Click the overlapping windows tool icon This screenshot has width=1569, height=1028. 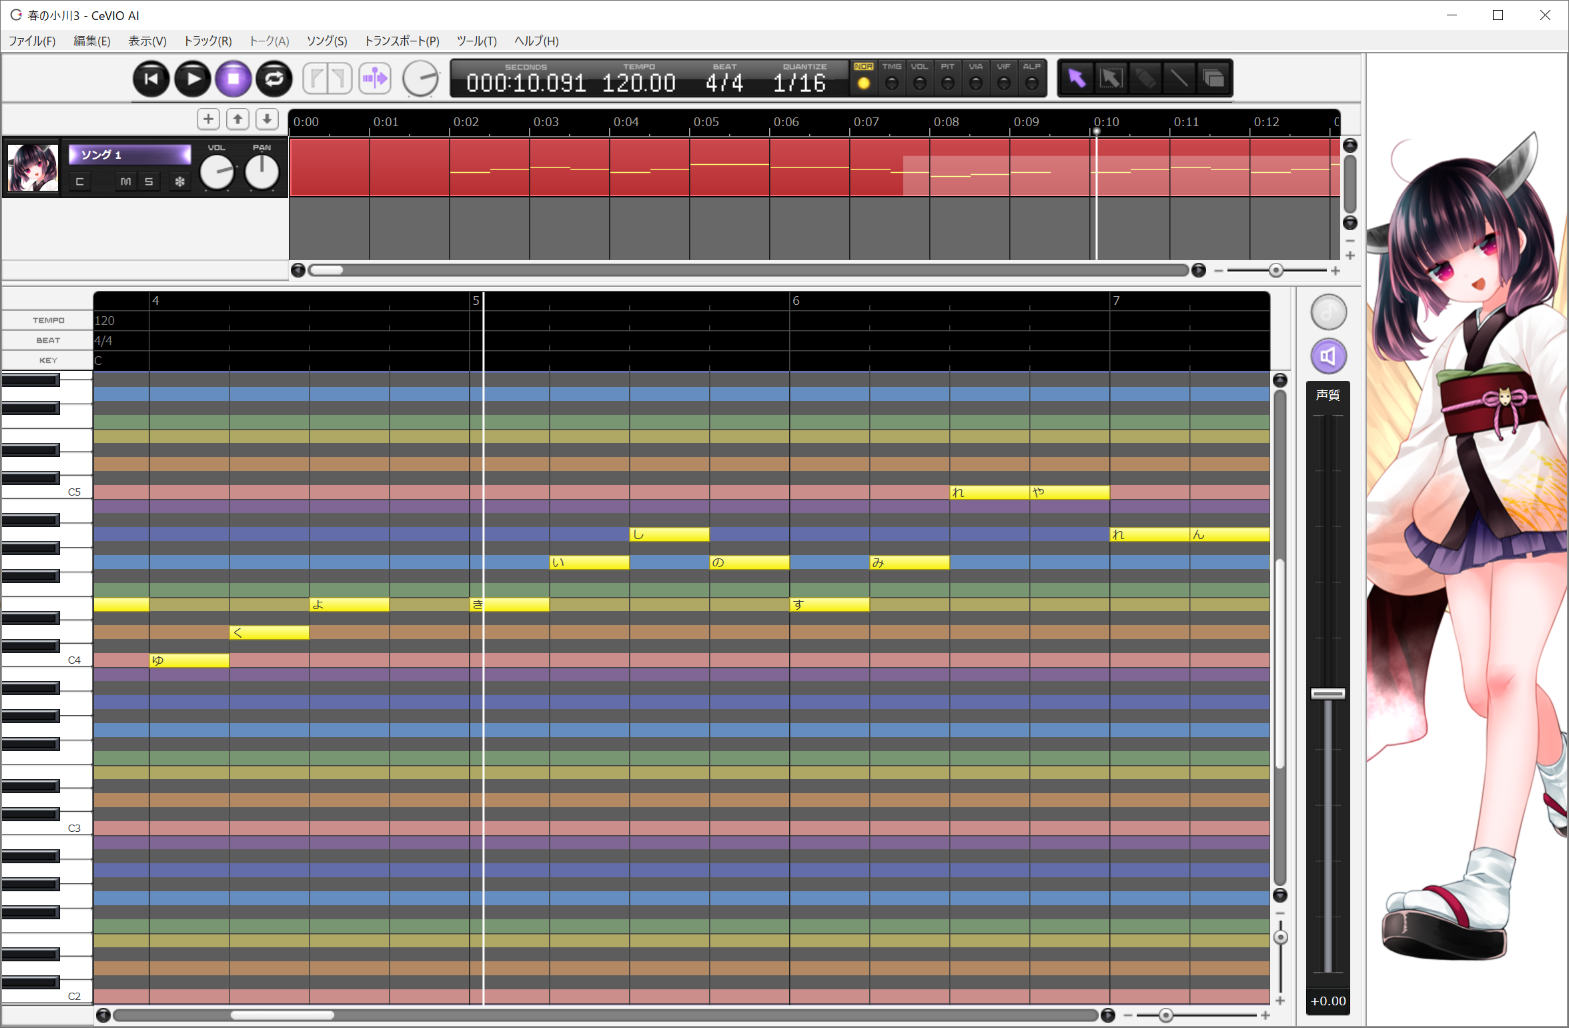click(x=1213, y=79)
